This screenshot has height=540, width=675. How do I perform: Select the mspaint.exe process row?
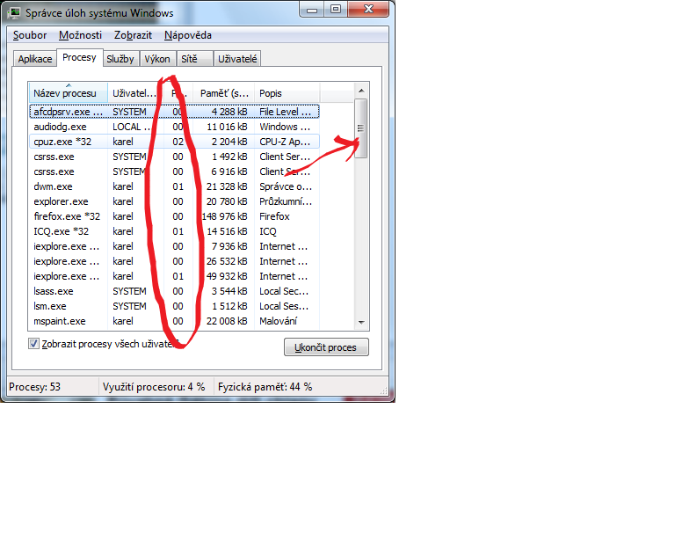[174, 321]
